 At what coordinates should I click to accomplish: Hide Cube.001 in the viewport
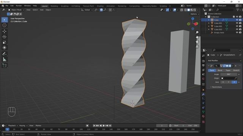click(237, 23)
